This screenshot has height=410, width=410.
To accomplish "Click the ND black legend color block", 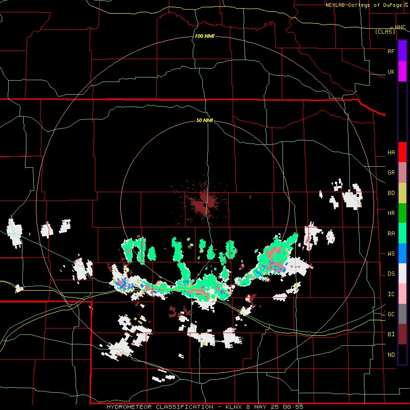I will 402,354.
